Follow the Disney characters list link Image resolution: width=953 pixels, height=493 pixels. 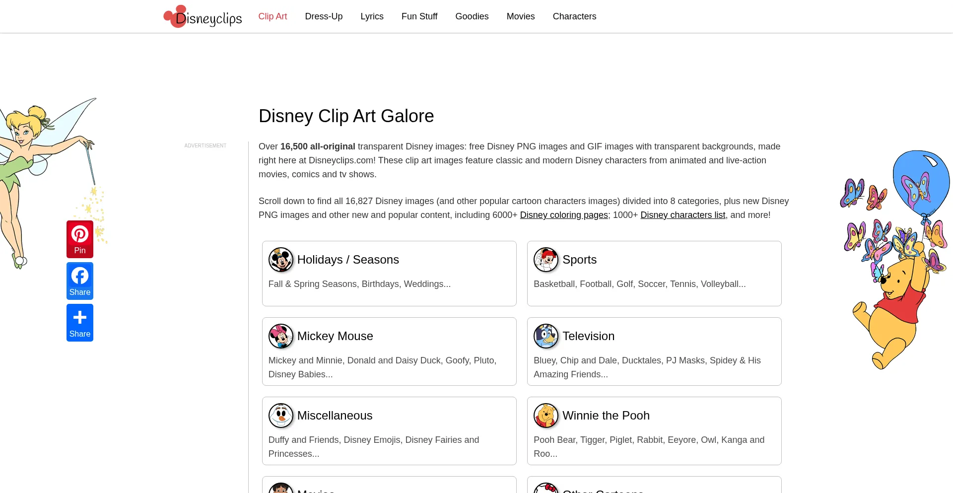tap(683, 215)
